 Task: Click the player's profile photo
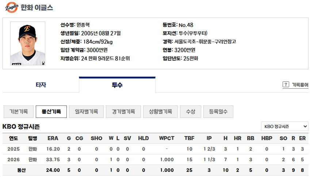28,43
